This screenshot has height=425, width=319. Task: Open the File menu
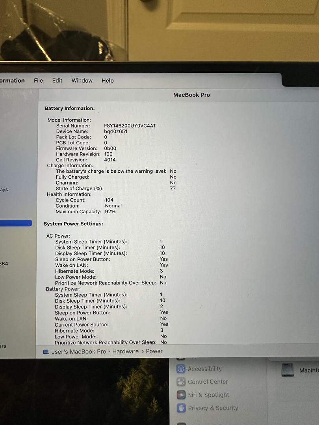tap(38, 81)
